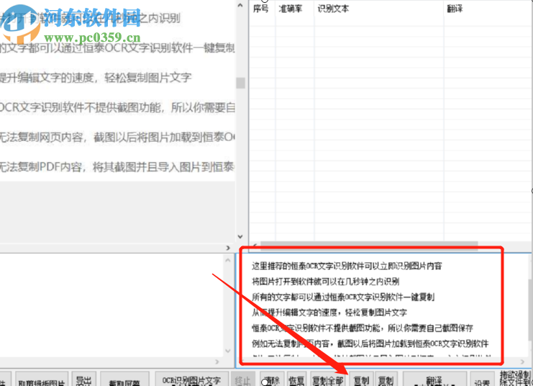
Task: Click image text line 提升编辑文字的速度
Action: (x=96, y=78)
